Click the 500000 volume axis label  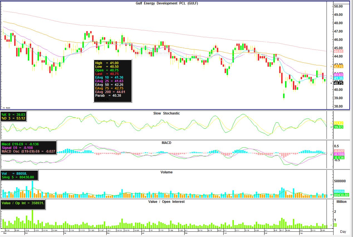[x=340, y=181]
